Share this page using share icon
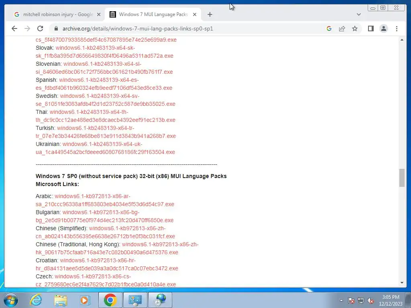 point(342,28)
